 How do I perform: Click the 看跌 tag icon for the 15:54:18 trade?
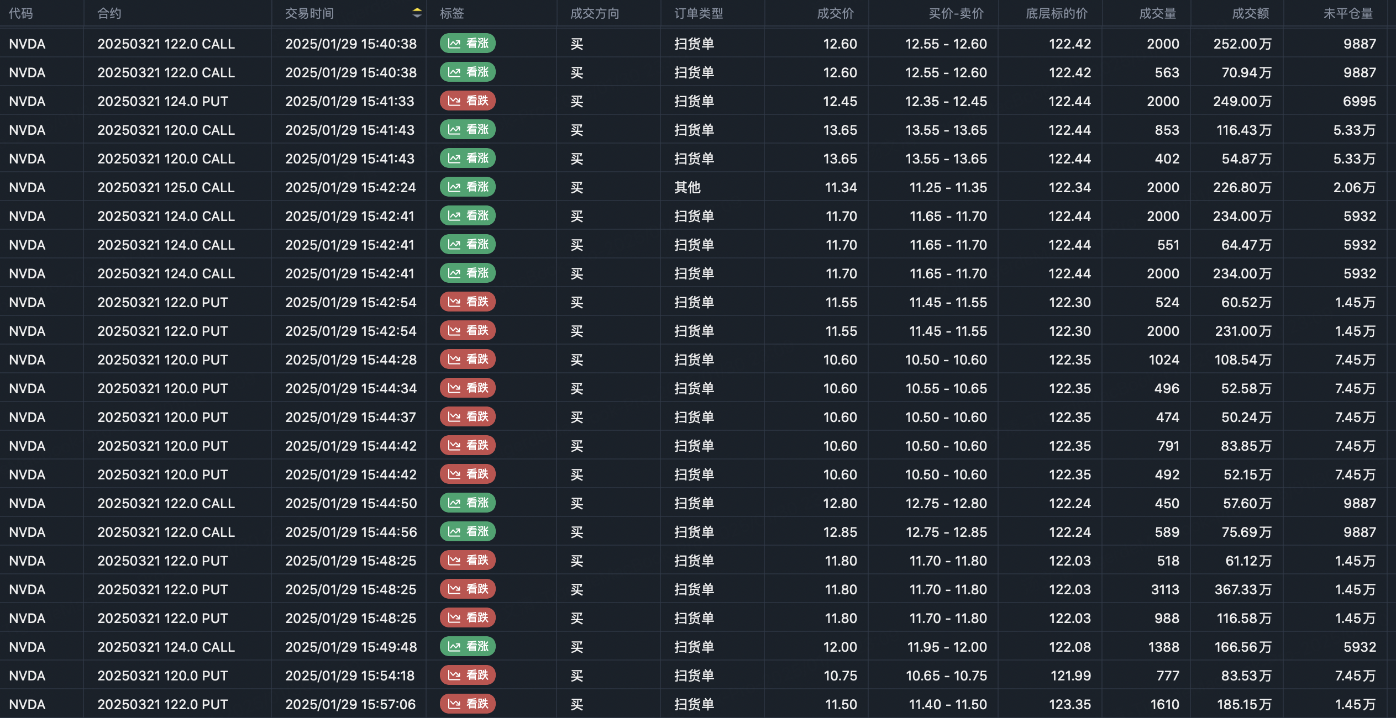click(454, 675)
